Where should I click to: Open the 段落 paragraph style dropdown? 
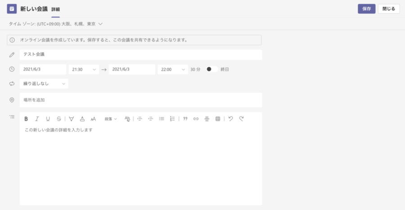(x=111, y=119)
